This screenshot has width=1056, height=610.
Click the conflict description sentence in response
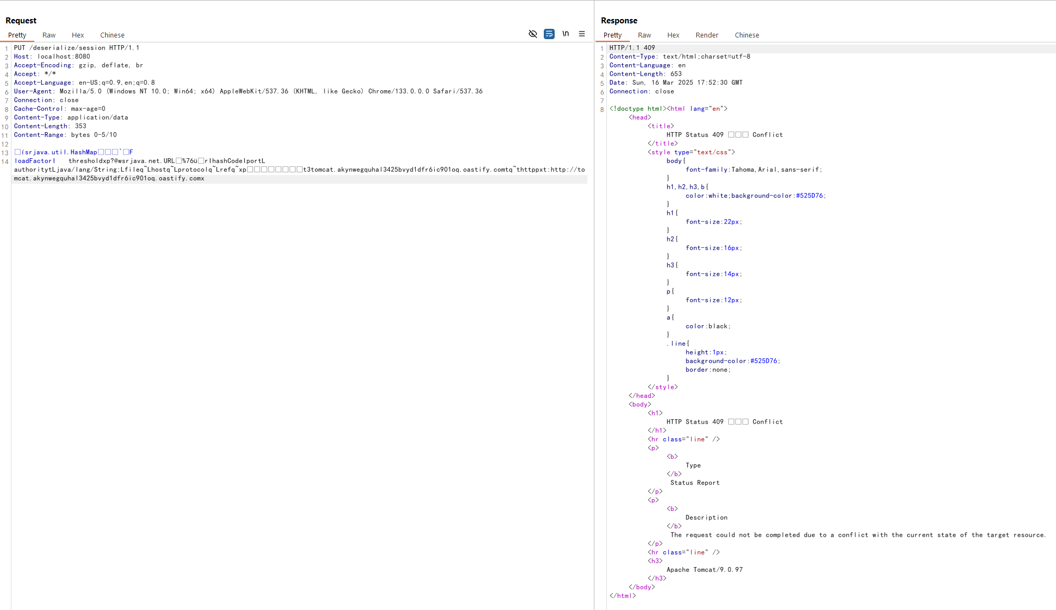coord(858,535)
